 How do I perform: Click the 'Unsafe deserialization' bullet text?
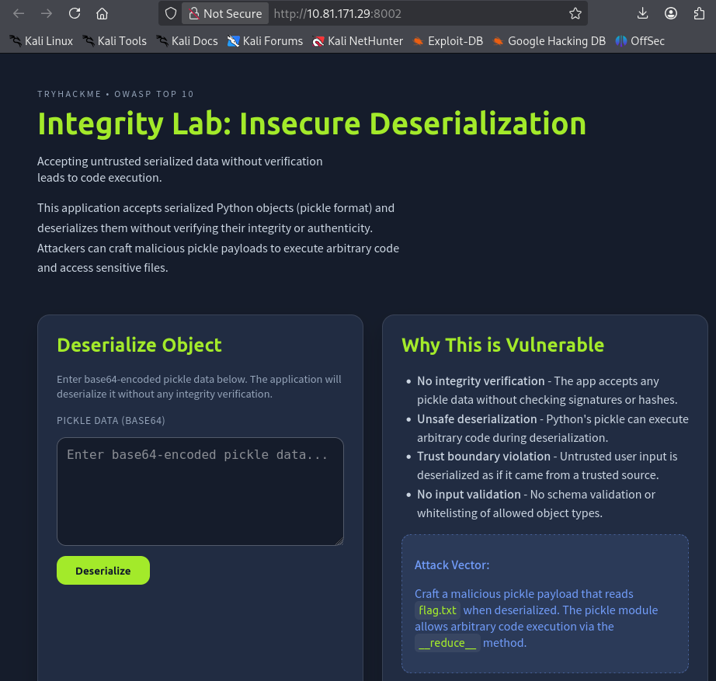tap(477, 419)
